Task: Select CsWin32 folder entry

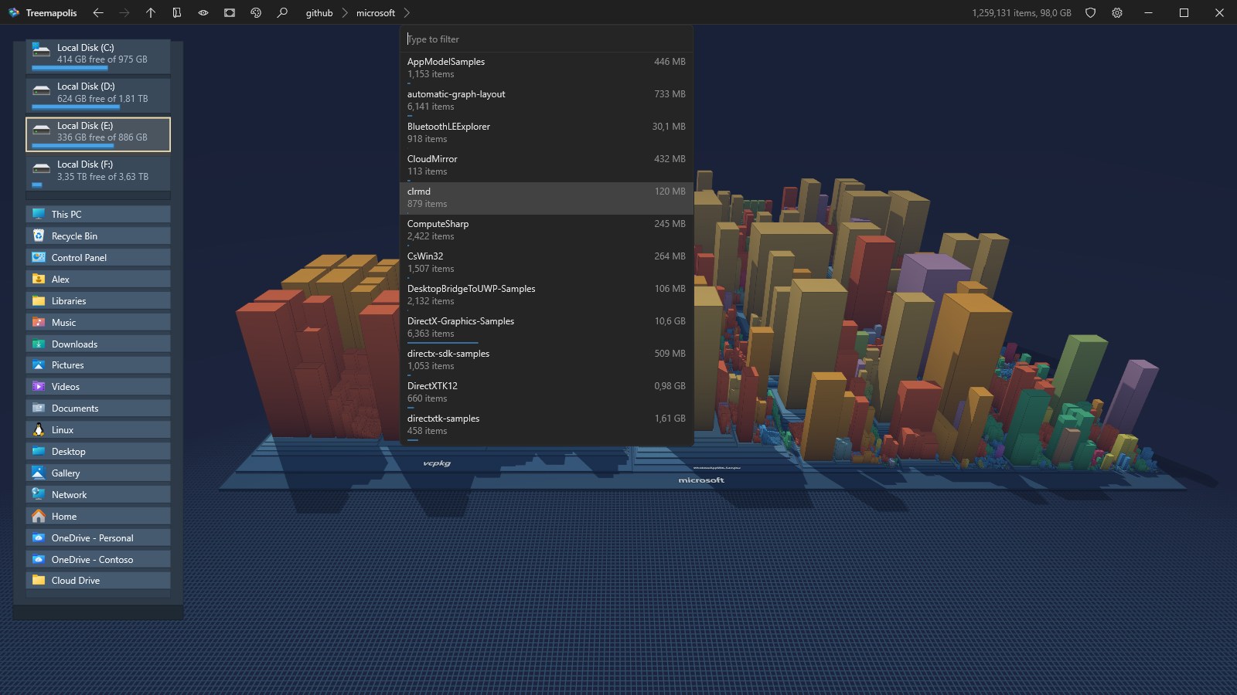Action: click(546, 263)
